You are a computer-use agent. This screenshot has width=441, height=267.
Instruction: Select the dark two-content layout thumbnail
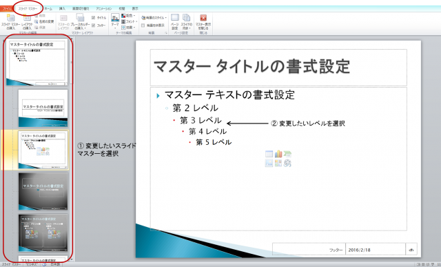(43, 233)
